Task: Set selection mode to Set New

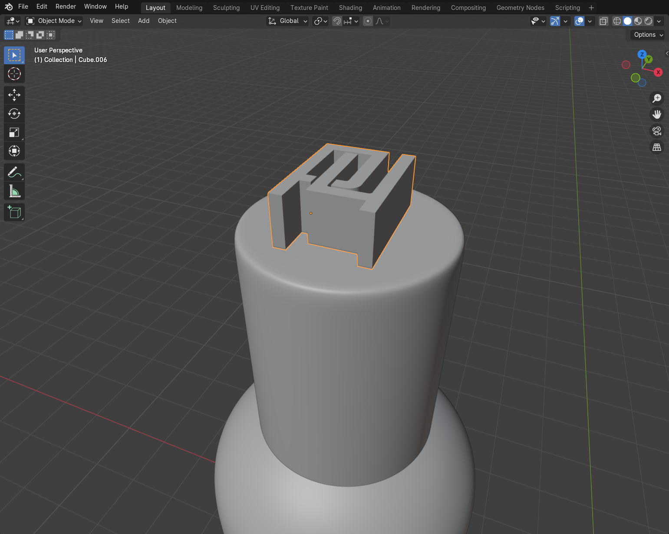Action: click(9, 35)
